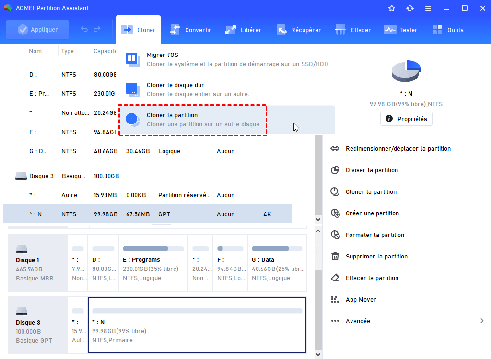Click the AOMEI app logo in title bar
This screenshot has width=491, height=359.
[8, 8]
